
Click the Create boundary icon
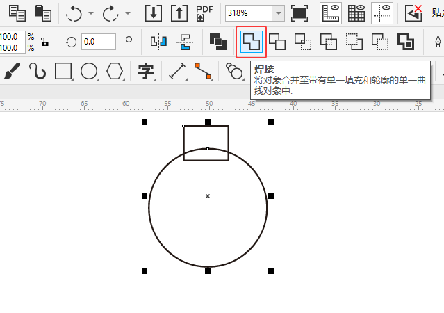[x=406, y=42]
